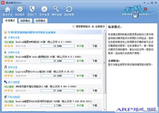This screenshot has width=159, height=113.
Task: Click the 多媒体设备 link above HD Audio driver
Action: tap(14, 52)
